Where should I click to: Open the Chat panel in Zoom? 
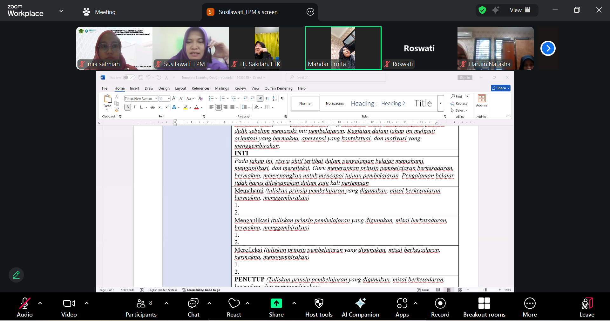coord(193,307)
